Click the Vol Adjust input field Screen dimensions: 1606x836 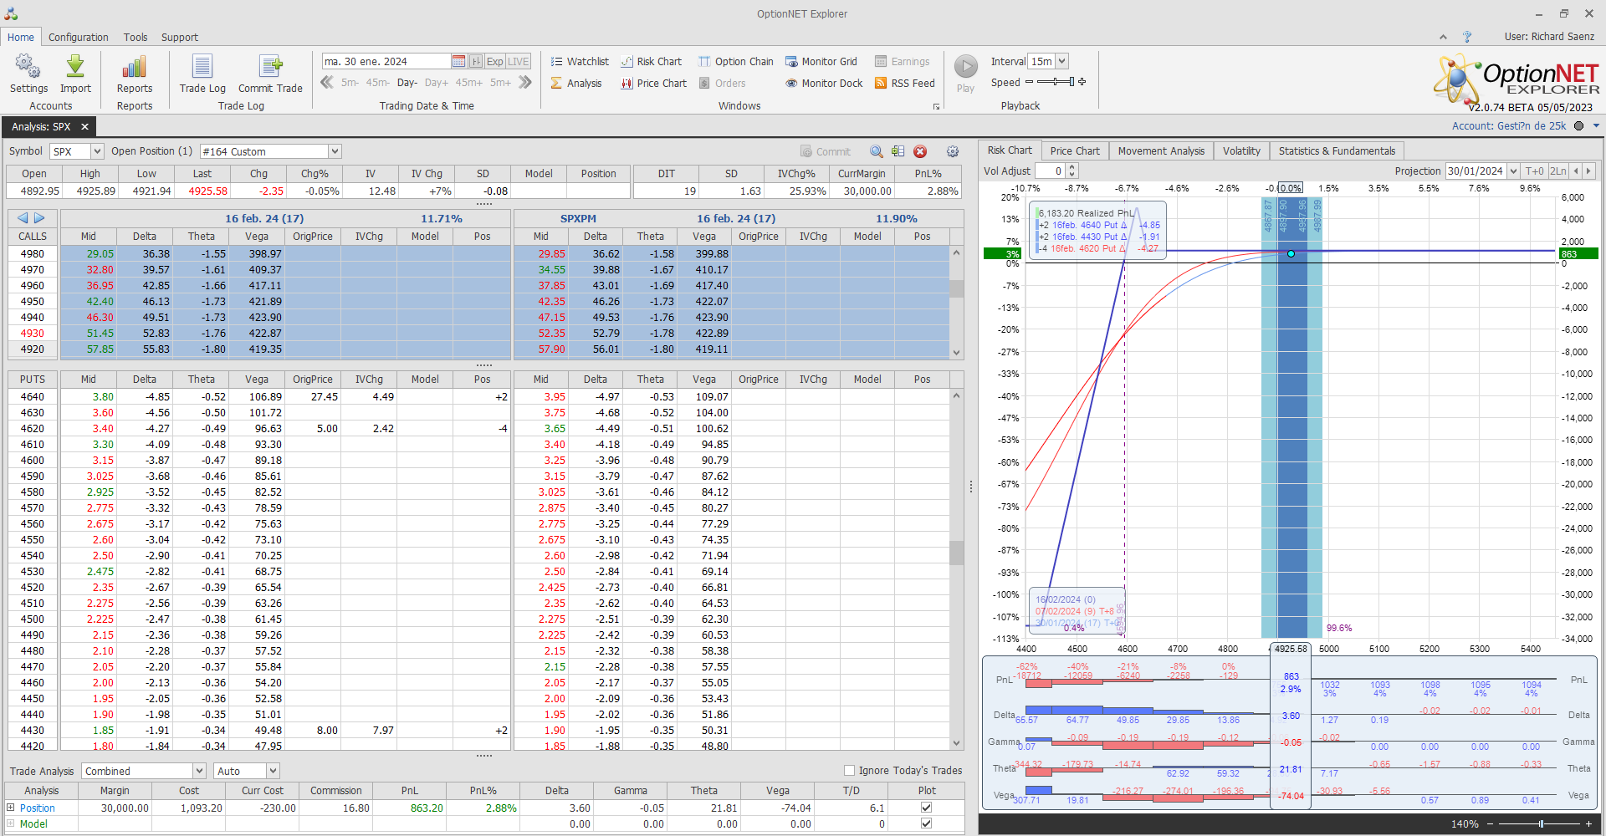[x=1050, y=171]
